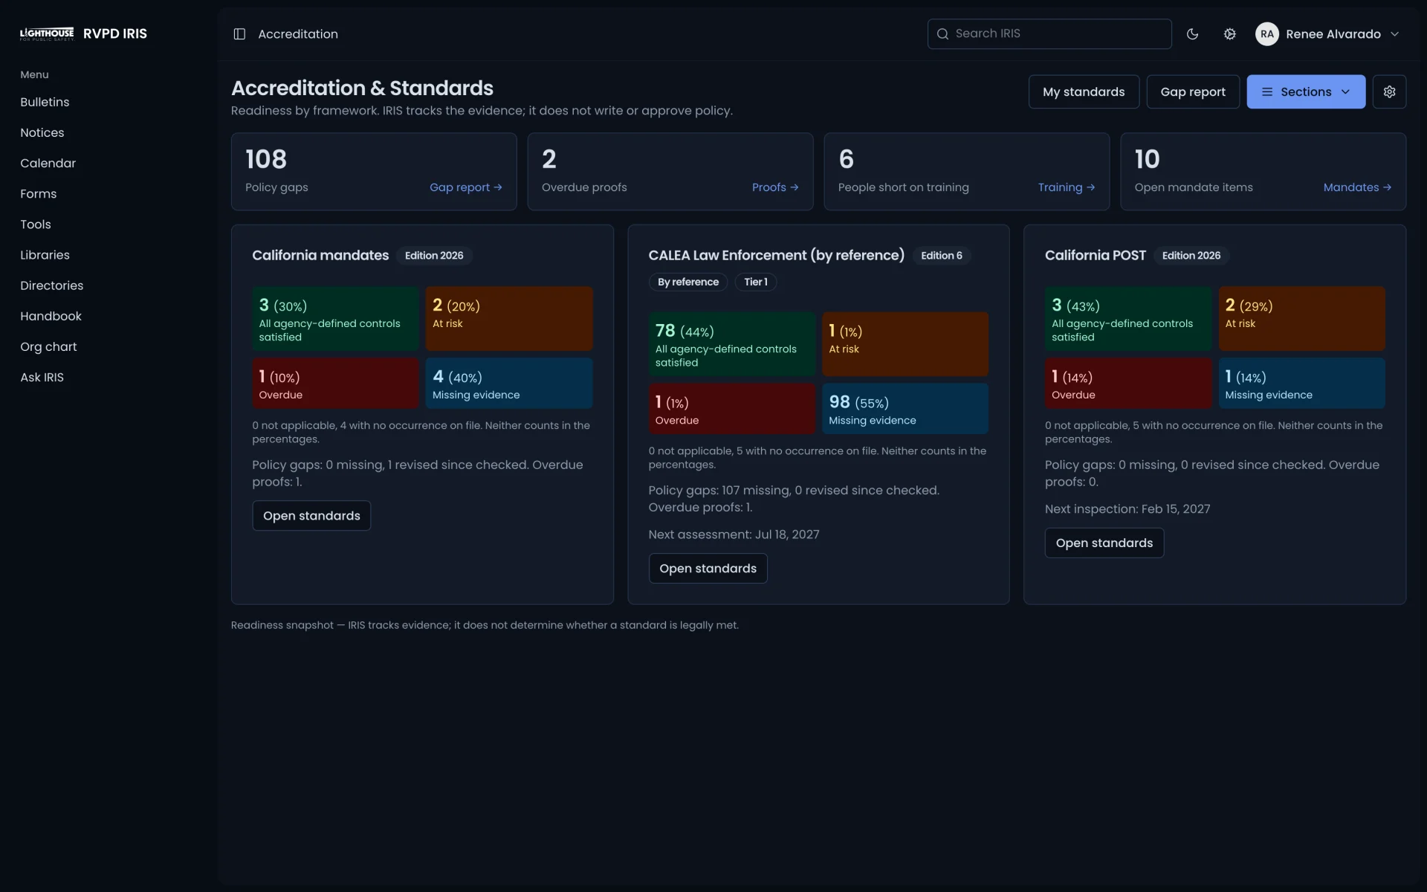Open Forms from the menu
This screenshot has width=1427, height=892.
[38, 193]
